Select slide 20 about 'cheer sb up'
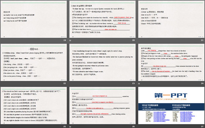The image size is (205, 128). click(x=102, y=19)
